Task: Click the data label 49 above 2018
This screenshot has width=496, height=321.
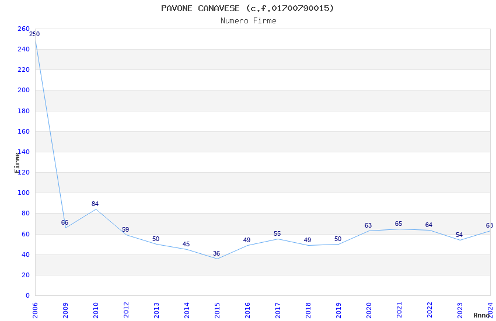Action: [308, 240]
